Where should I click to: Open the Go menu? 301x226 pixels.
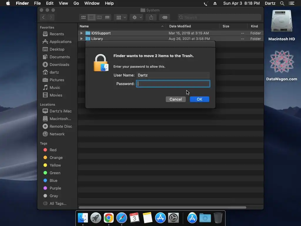76,3
